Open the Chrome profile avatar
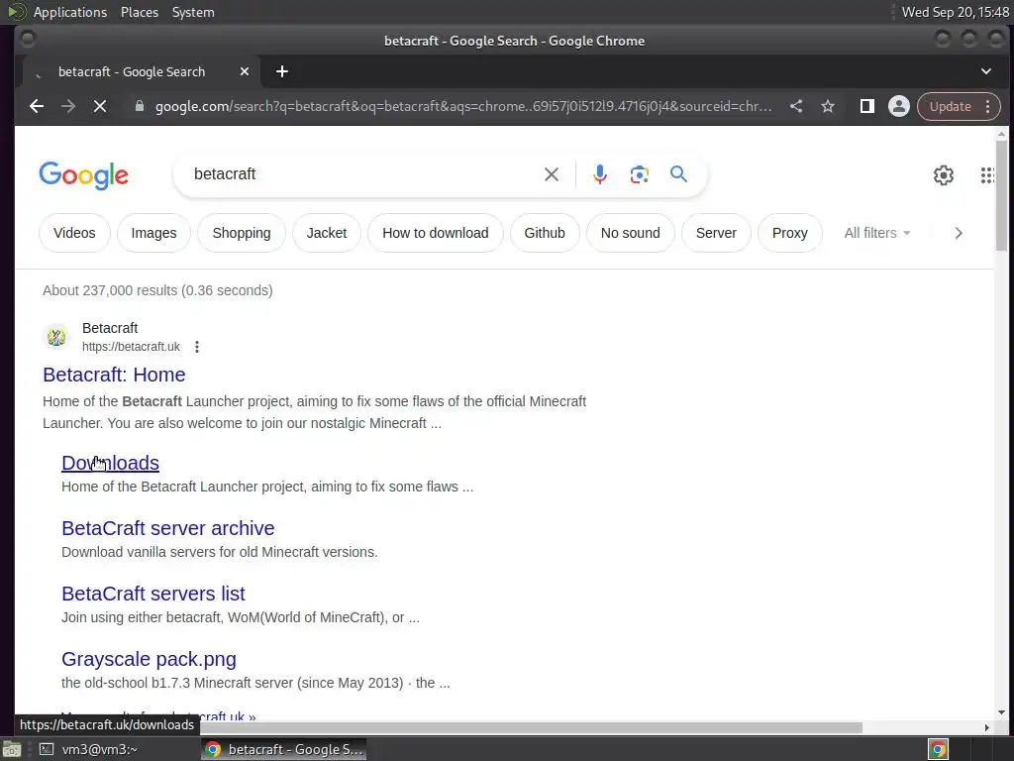This screenshot has height=761, width=1014. (899, 106)
